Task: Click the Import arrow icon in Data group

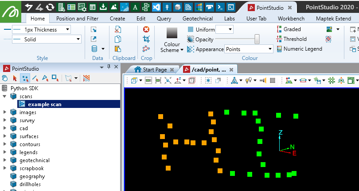Action: [94, 29]
